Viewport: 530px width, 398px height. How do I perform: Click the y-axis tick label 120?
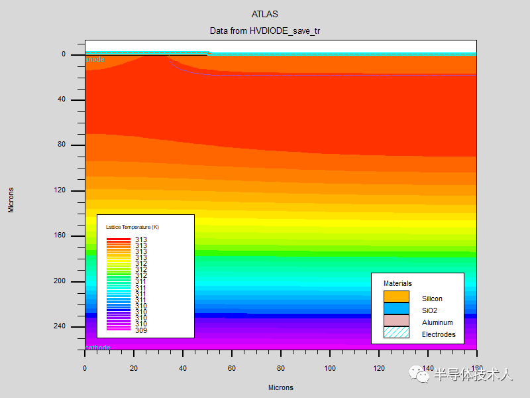(x=60, y=190)
